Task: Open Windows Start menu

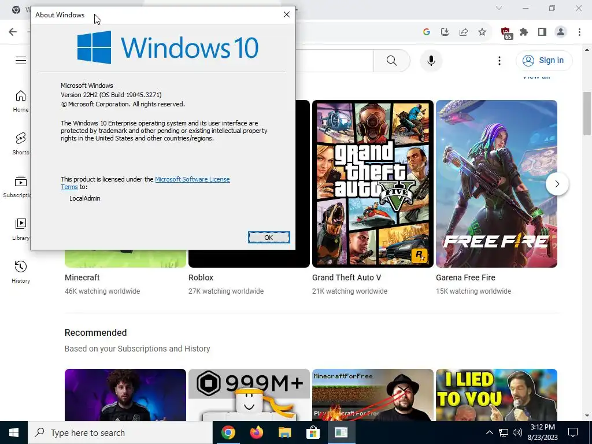Action: point(14,432)
